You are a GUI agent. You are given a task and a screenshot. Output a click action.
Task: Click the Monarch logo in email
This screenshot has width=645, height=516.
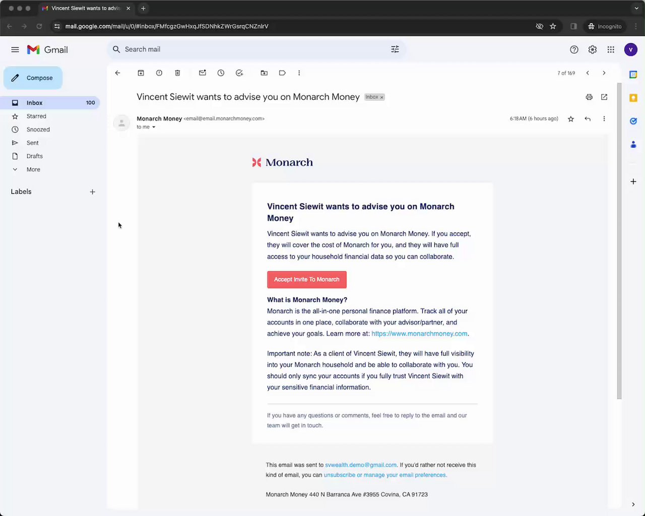(282, 162)
